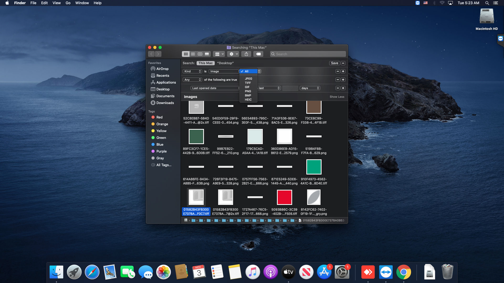Open AirDrop in the sidebar
This screenshot has width=504, height=283.
(162, 69)
